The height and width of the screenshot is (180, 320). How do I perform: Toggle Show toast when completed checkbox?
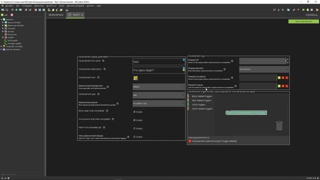tap(134, 112)
